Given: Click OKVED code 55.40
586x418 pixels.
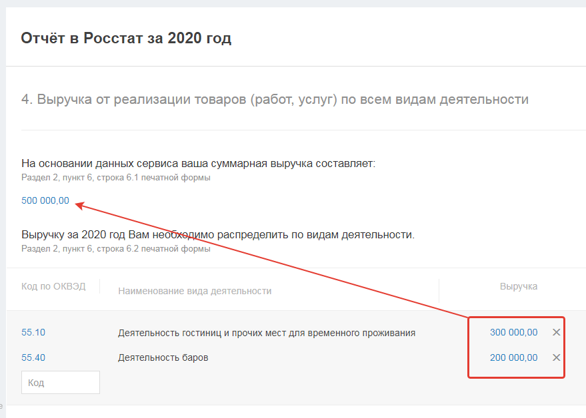Looking at the screenshot, I should click(x=33, y=357).
